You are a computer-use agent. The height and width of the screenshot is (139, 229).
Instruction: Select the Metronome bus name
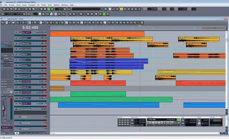tap(26, 123)
